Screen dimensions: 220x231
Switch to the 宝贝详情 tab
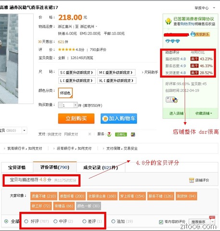(17, 167)
